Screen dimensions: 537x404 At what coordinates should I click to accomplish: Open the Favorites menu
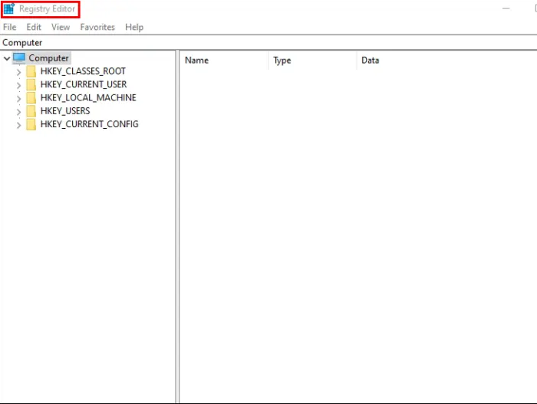point(97,27)
